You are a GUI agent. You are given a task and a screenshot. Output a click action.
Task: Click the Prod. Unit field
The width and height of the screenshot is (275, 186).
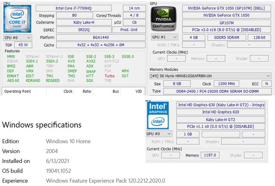[129, 30]
